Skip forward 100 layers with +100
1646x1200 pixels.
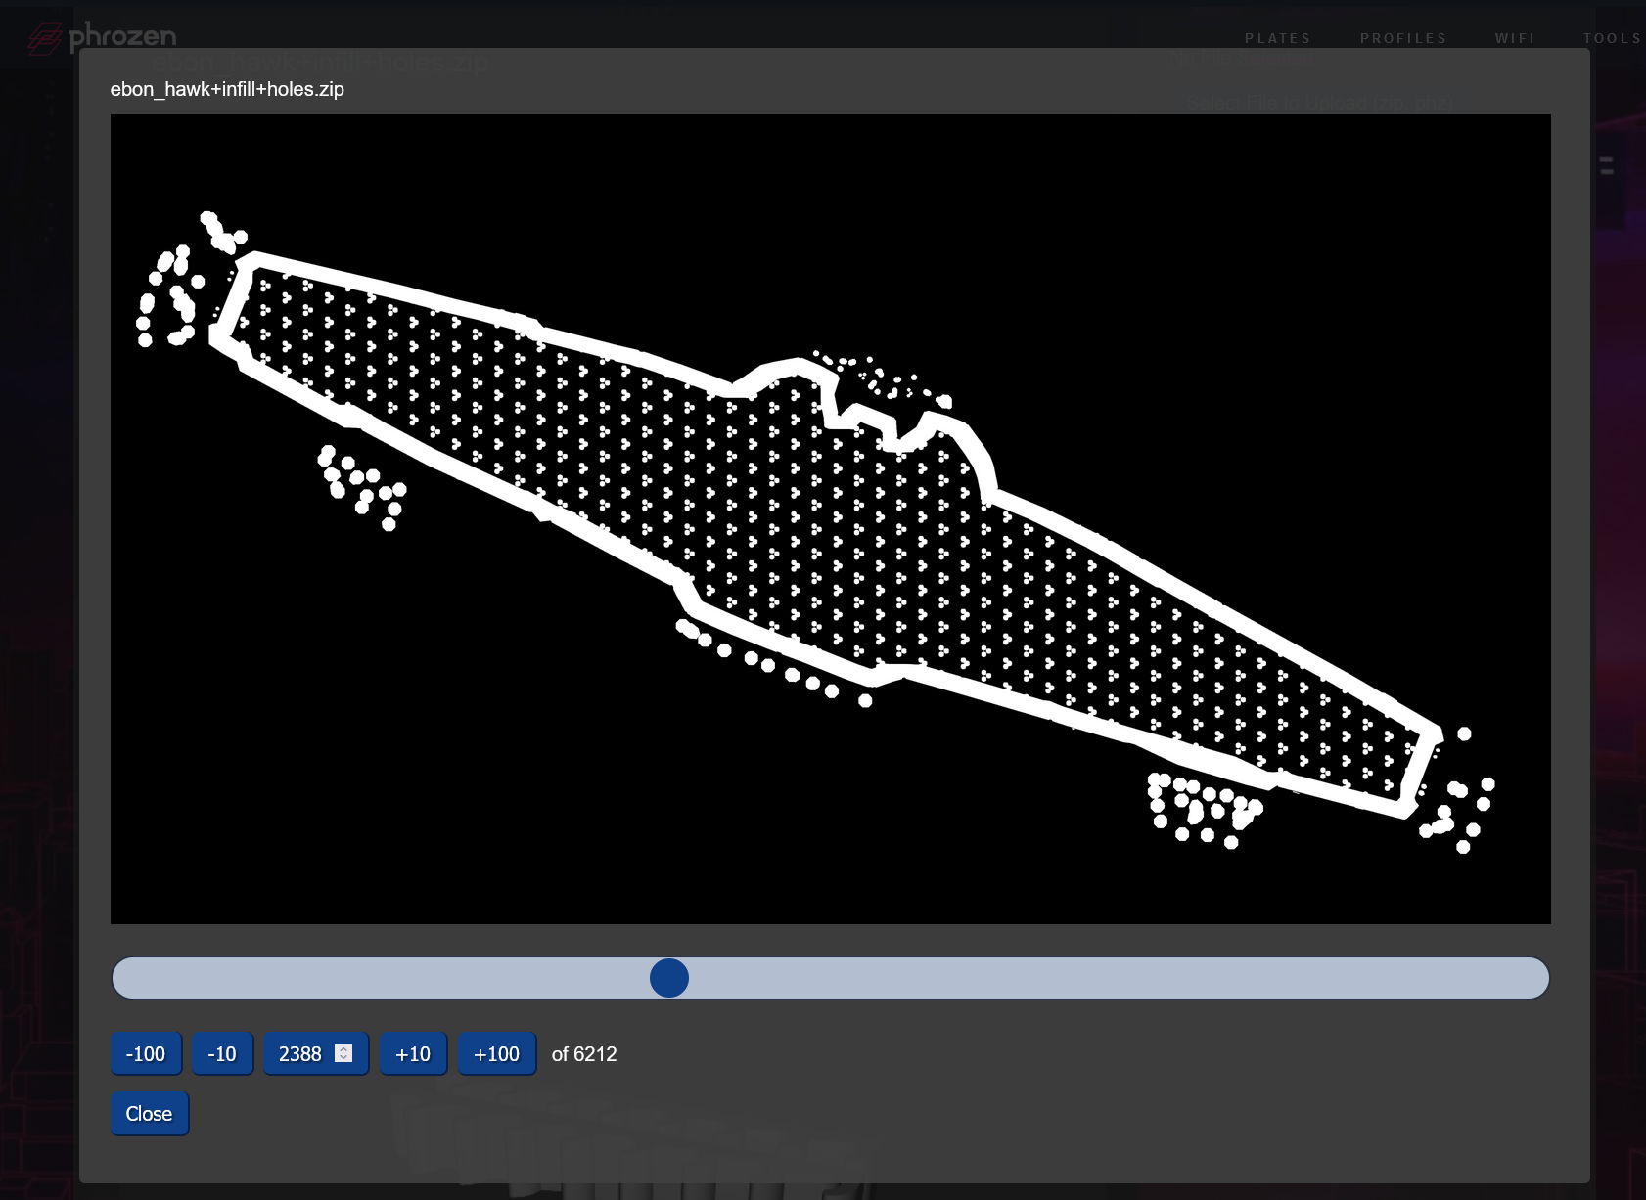click(496, 1054)
